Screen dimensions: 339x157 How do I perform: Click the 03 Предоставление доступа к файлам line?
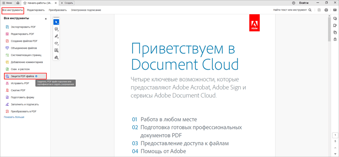[x=180, y=143]
